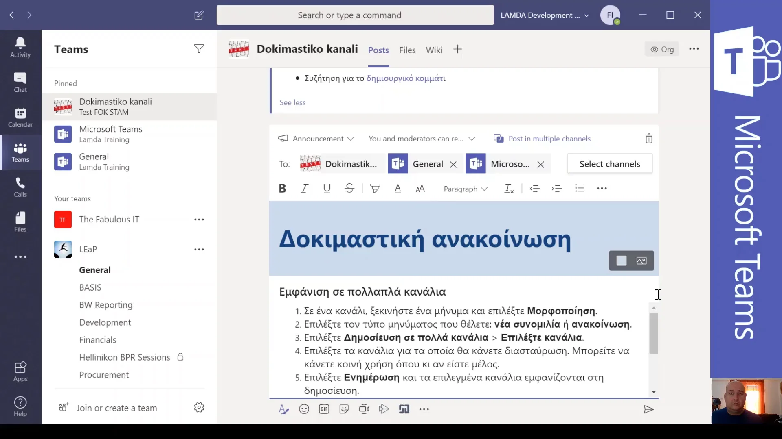
Task: Switch to the Wiki tab
Action: 434,50
